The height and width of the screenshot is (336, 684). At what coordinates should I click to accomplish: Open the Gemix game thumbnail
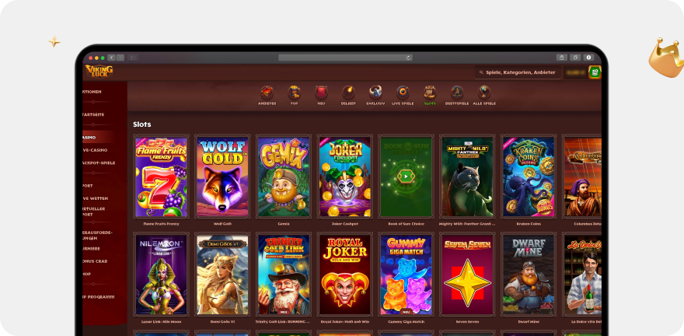(x=284, y=177)
